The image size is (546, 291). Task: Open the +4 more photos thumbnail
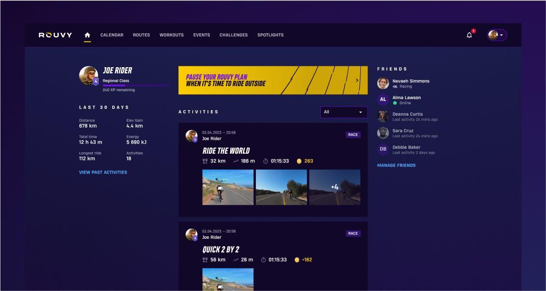coord(335,187)
